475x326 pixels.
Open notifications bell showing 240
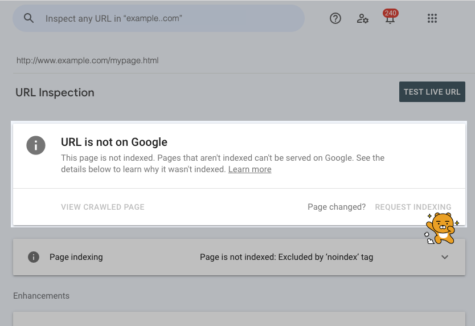390,17
